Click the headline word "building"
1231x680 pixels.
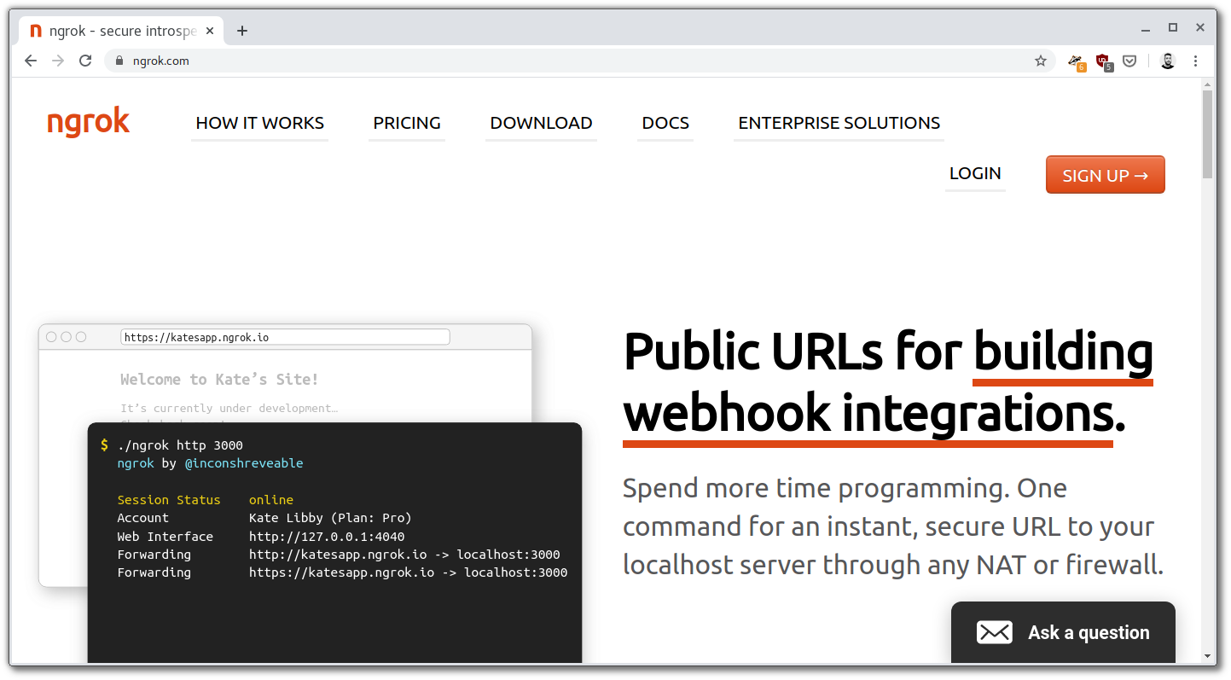(x=1063, y=352)
